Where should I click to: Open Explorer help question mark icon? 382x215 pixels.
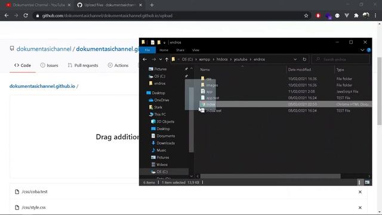(x=369, y=50)
